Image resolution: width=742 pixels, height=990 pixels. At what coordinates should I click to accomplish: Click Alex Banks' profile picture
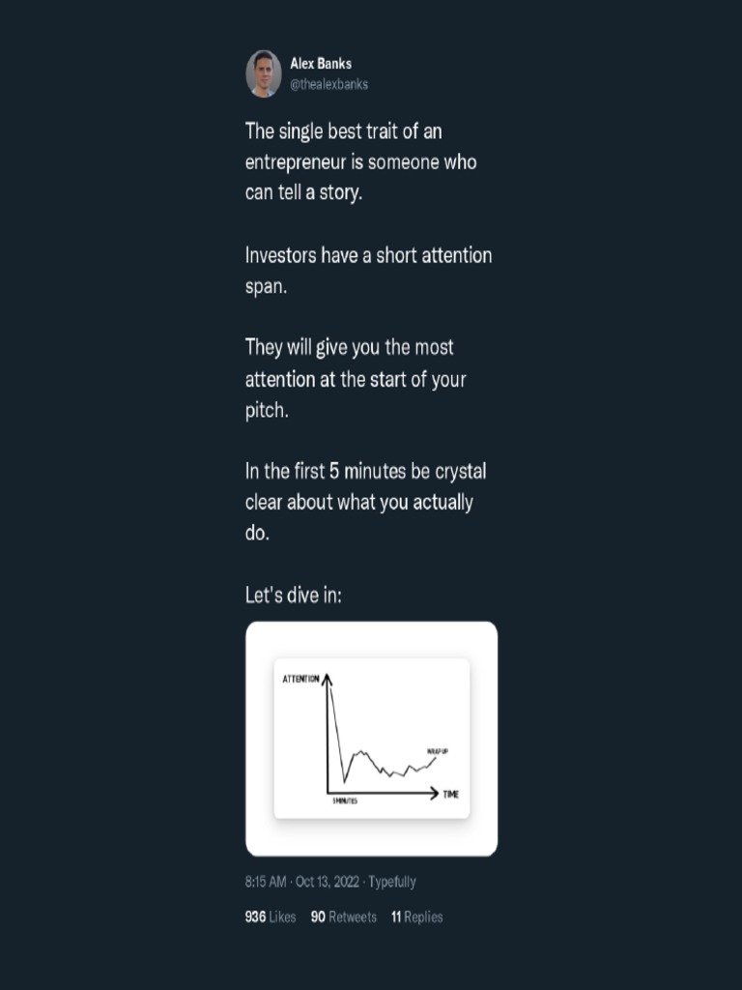point(263,73)
